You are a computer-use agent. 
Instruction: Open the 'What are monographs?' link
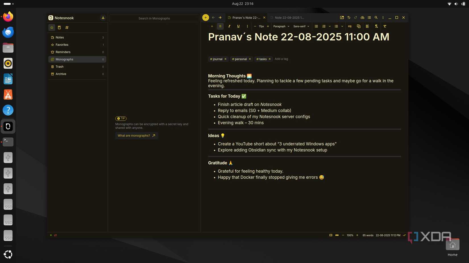(x=136, y=136)
